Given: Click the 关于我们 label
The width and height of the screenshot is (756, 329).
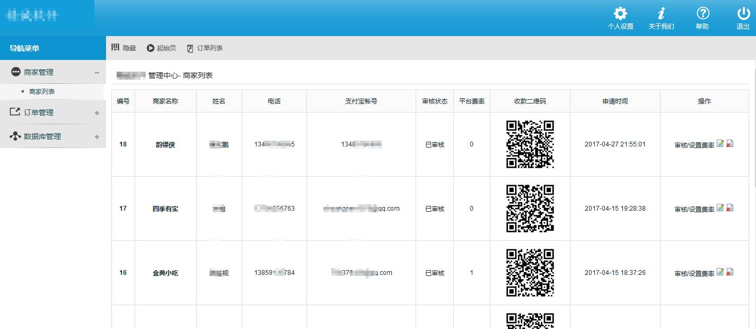Looking at the screenshot, I should 661,27.
